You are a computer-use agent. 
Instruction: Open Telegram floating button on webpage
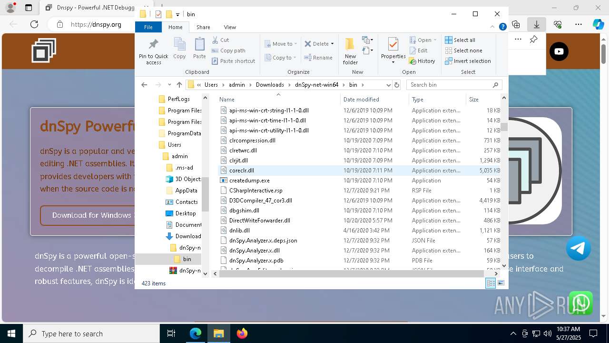579,248
